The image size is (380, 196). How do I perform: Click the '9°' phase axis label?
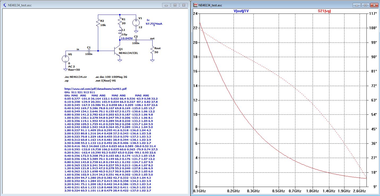[375, 187]
